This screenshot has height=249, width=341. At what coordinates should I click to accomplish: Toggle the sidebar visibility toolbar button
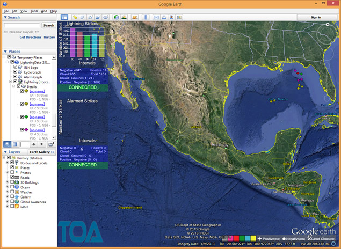tap(64, 17)
